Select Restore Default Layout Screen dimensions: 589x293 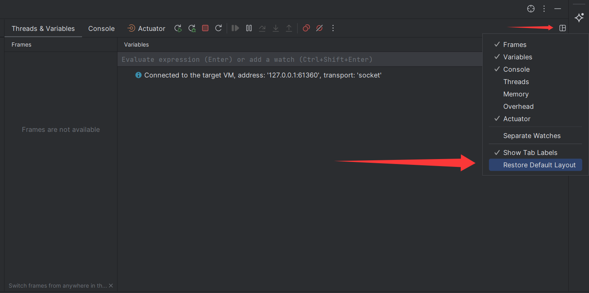(540, 165)
